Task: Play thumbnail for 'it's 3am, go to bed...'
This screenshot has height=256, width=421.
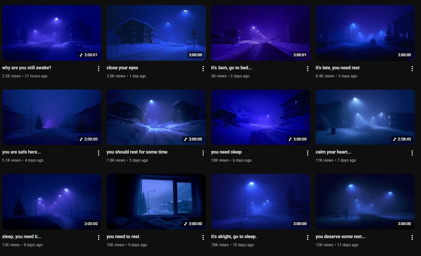Action: tap(260, 33)
